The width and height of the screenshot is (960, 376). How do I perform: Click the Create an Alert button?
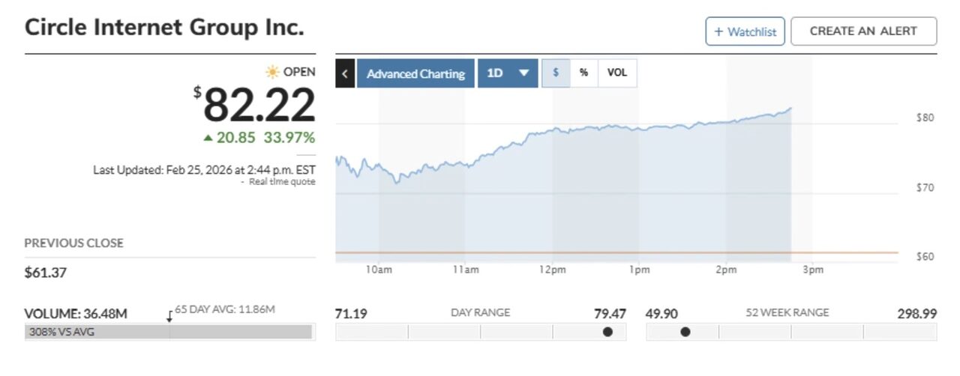click(863, 31)
